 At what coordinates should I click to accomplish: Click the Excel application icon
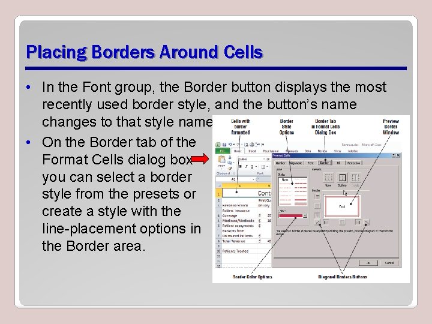click(218, 145)
